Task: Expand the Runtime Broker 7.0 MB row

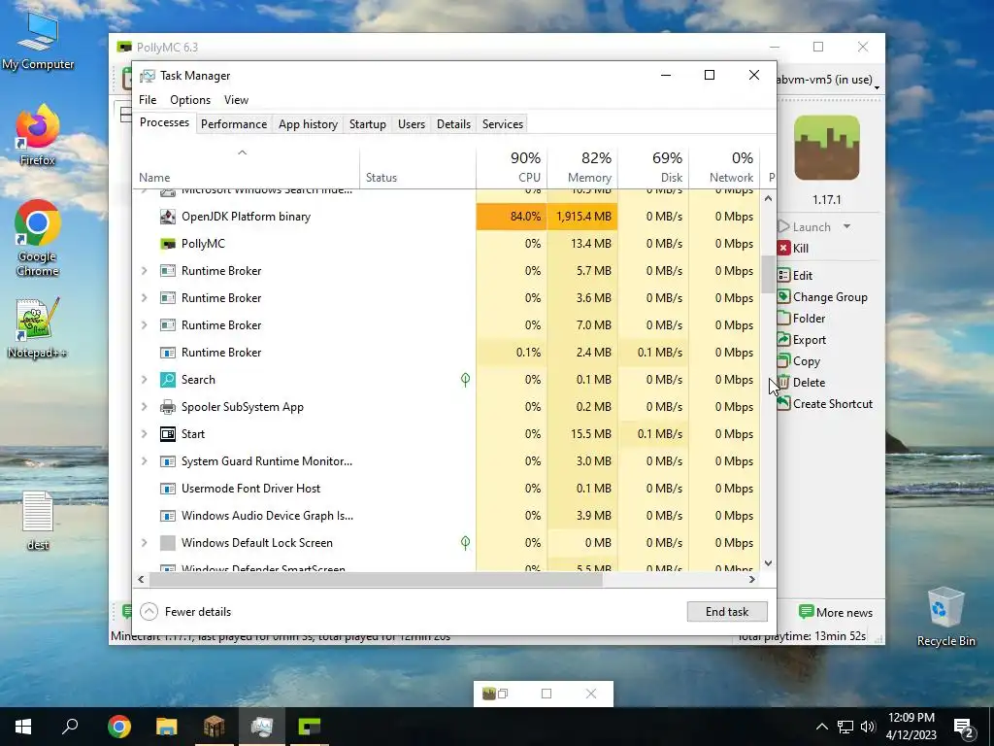Action: click(x=144, y=325)
